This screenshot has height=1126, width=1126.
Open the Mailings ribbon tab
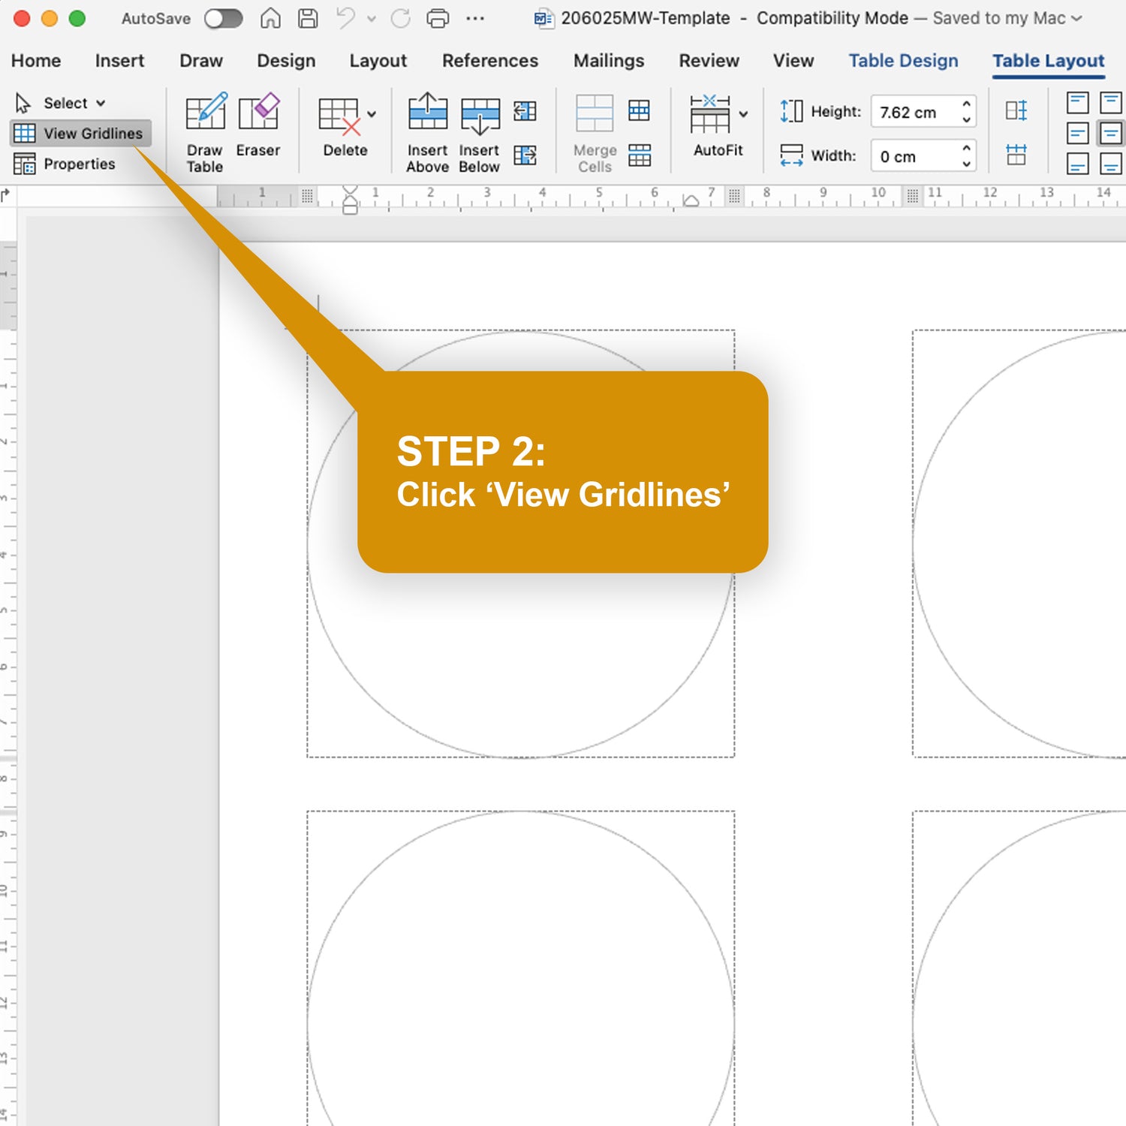pos(608,61)
